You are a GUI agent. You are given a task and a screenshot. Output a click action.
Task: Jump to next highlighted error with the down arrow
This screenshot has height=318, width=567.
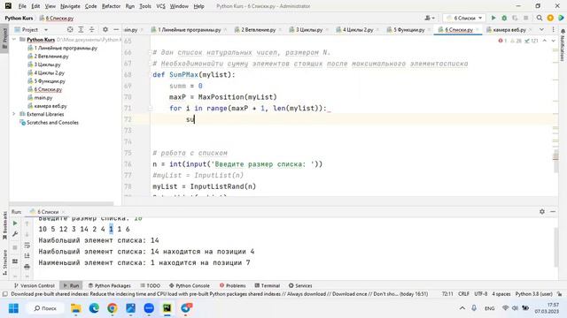[x=553, y=41]
